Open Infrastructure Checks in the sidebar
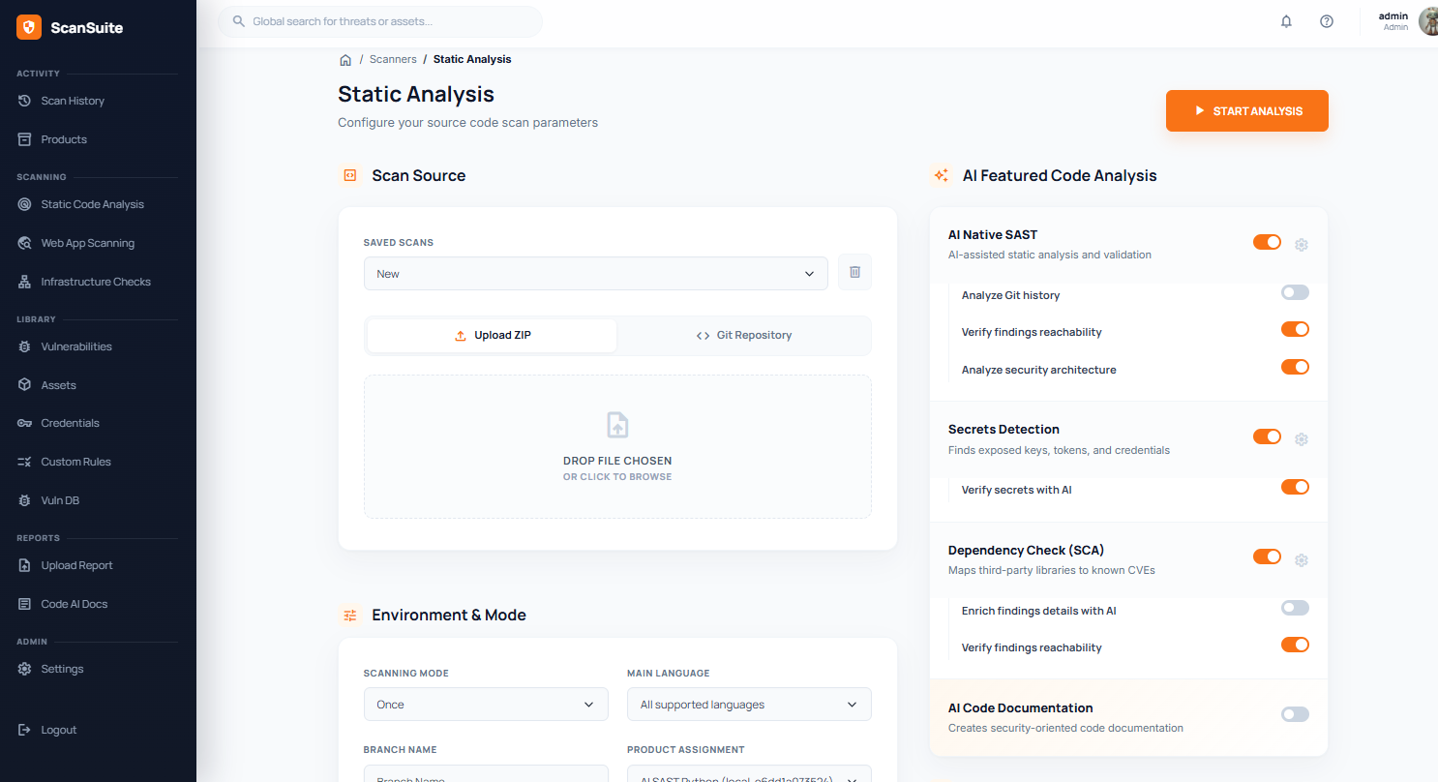The image size is (1438, 782). (x=98, y=282)
